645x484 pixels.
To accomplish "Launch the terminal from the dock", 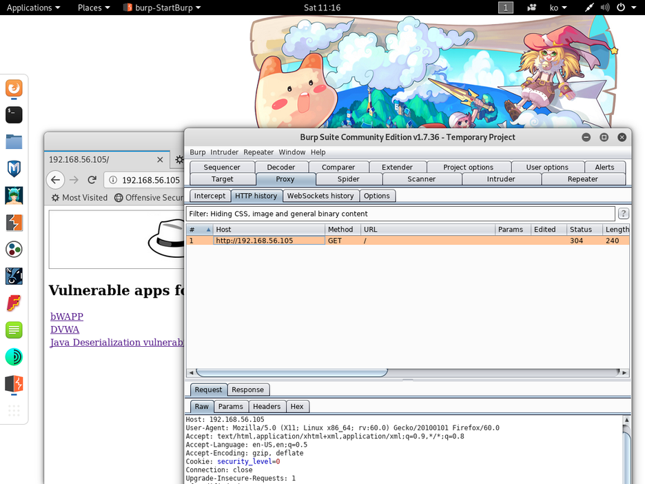I will 14,115.
